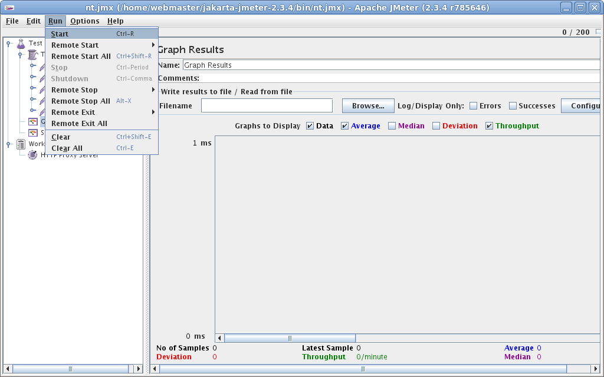Select Remote Start All

101,56
